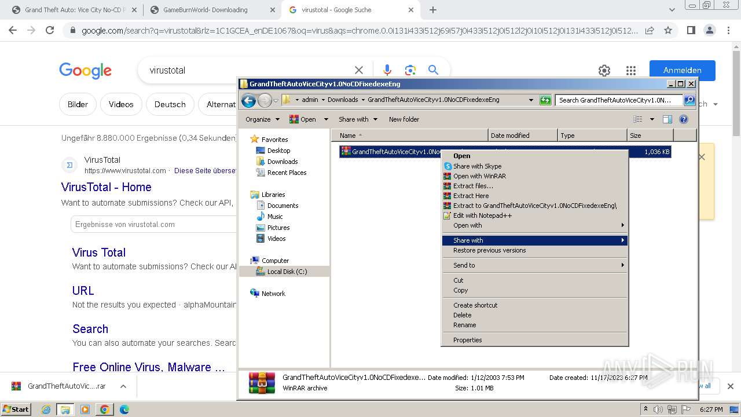741x417 pixels.
Task: Toggle the preview pane icon in Explorer
Action: coord(667,119)
